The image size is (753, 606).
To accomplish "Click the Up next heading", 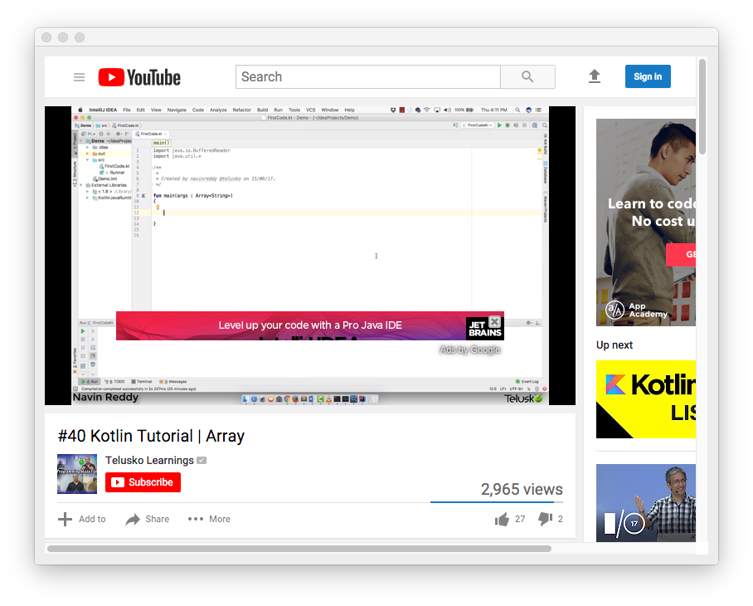I will pyautogui.click(x=615, y=345).
